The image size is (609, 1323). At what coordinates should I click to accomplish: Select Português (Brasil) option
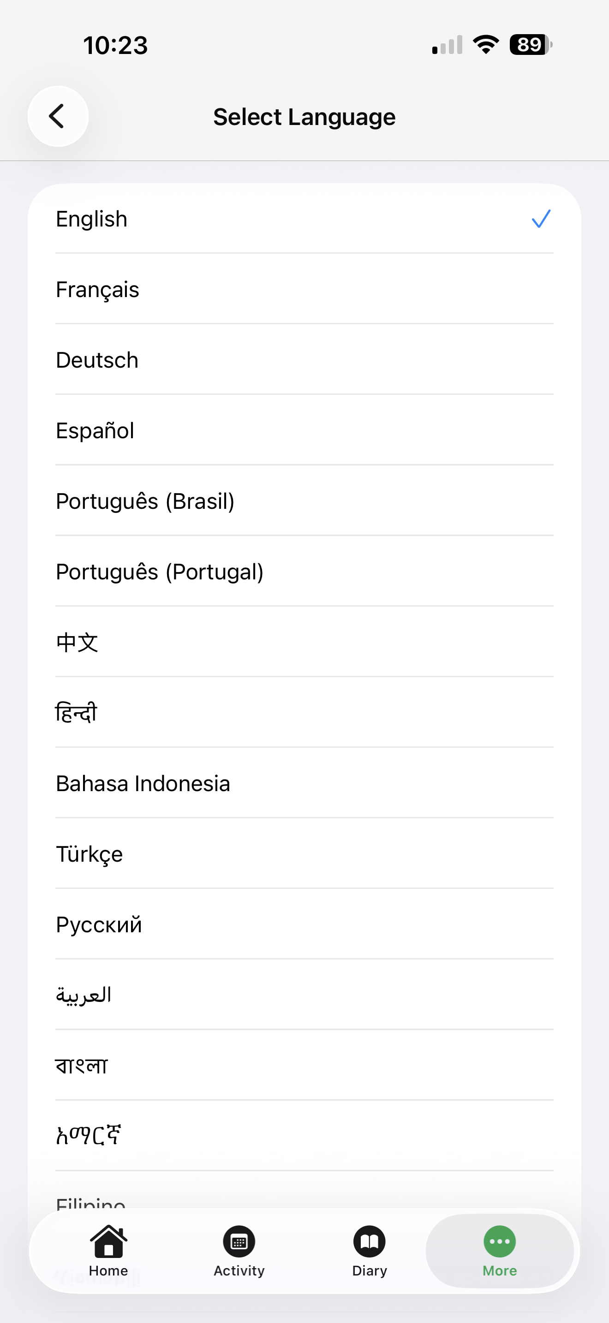pos(145,501)
